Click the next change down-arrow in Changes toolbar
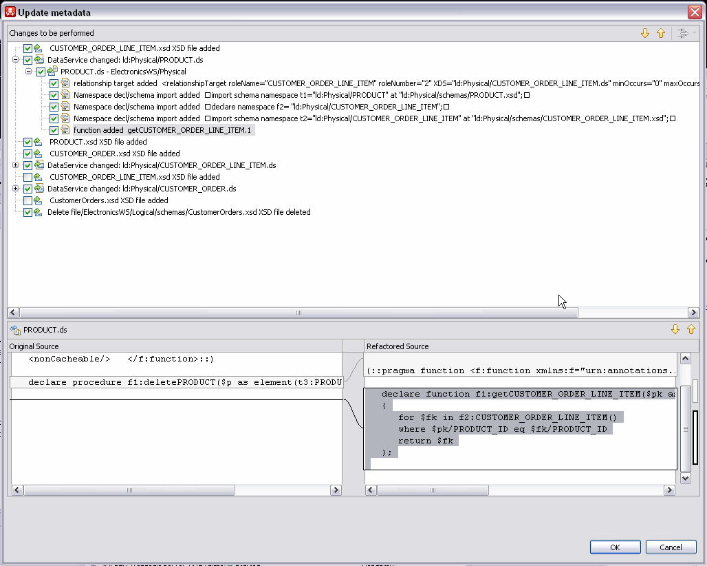This screenshot has height=566, width=707. tap(645, 33)
